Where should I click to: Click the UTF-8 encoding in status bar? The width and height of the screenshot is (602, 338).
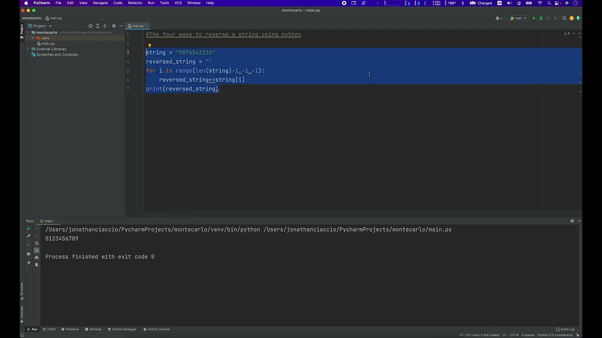click(514, 335)
